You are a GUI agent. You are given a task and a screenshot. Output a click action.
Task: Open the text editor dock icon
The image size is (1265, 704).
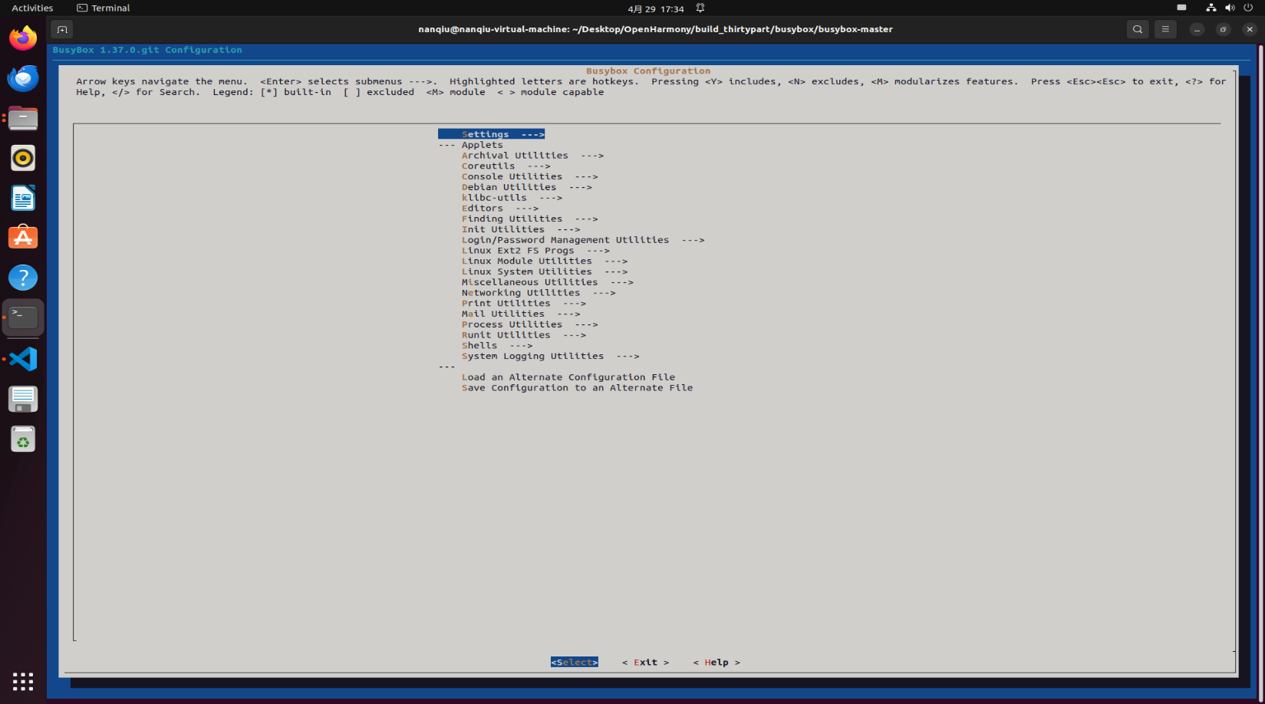23,399
